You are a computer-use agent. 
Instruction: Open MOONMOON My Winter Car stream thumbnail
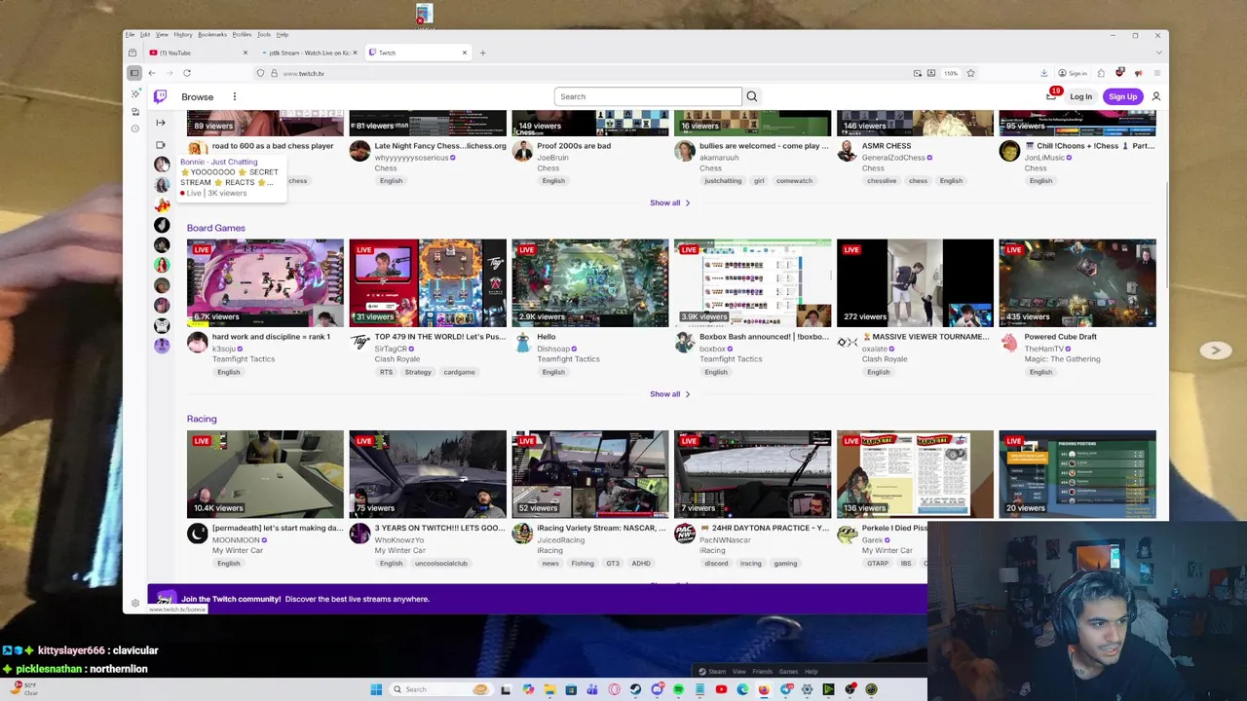pyautogui.click(x=265, y=474)
